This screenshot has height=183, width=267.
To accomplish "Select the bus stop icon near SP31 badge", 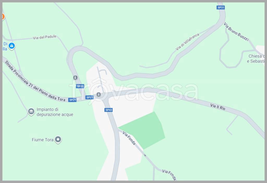I will tap(75, 78).
